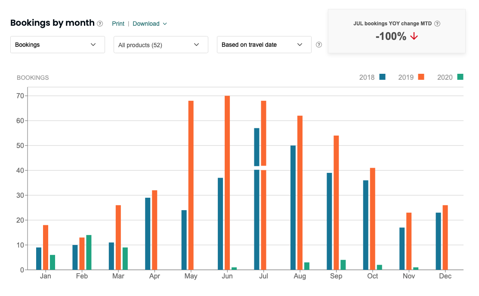This screenshot has width=479, height=296.
Task: Click the orange 2019 legend color square
Action: (421, 77)
